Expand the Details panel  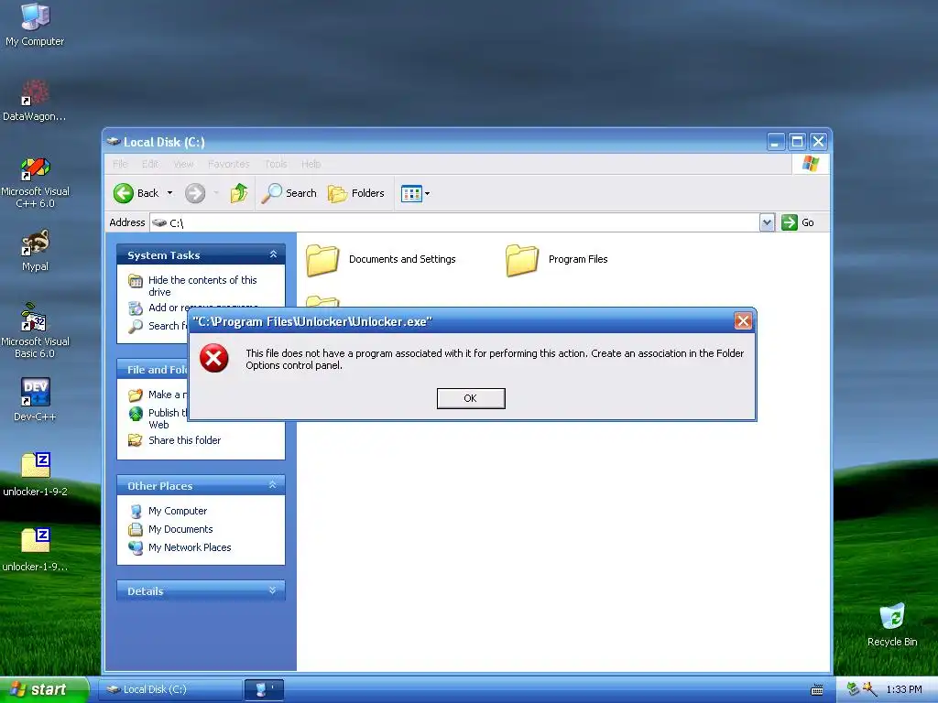click(273, 590)
